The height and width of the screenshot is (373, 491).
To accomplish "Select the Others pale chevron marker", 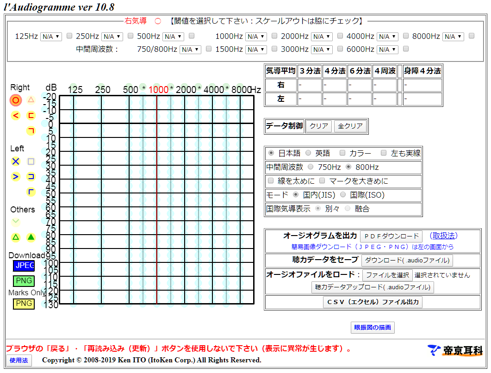I will [x=16, y=222].
